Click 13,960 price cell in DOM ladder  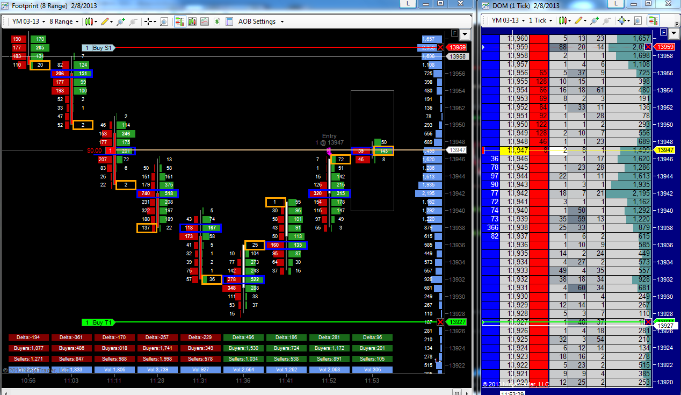pos(514,39)
